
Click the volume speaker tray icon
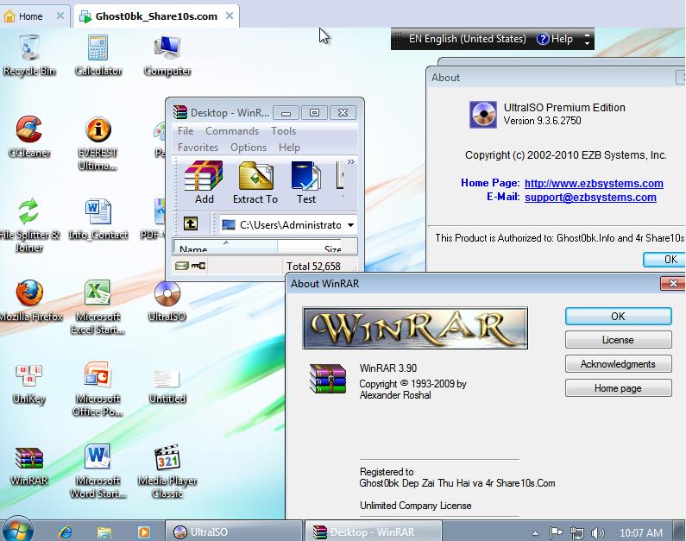pos(598,532)
